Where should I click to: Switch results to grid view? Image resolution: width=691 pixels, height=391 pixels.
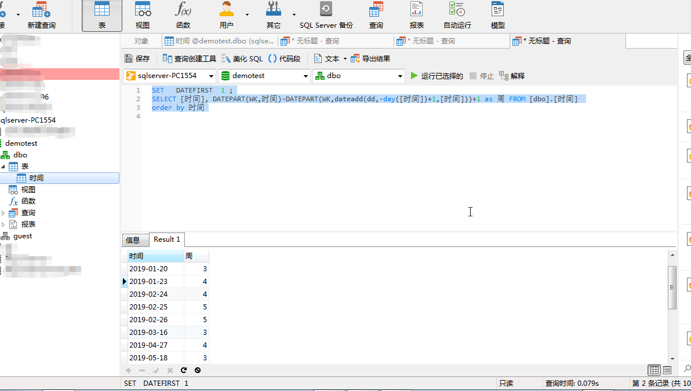click(x=654, y=370)
